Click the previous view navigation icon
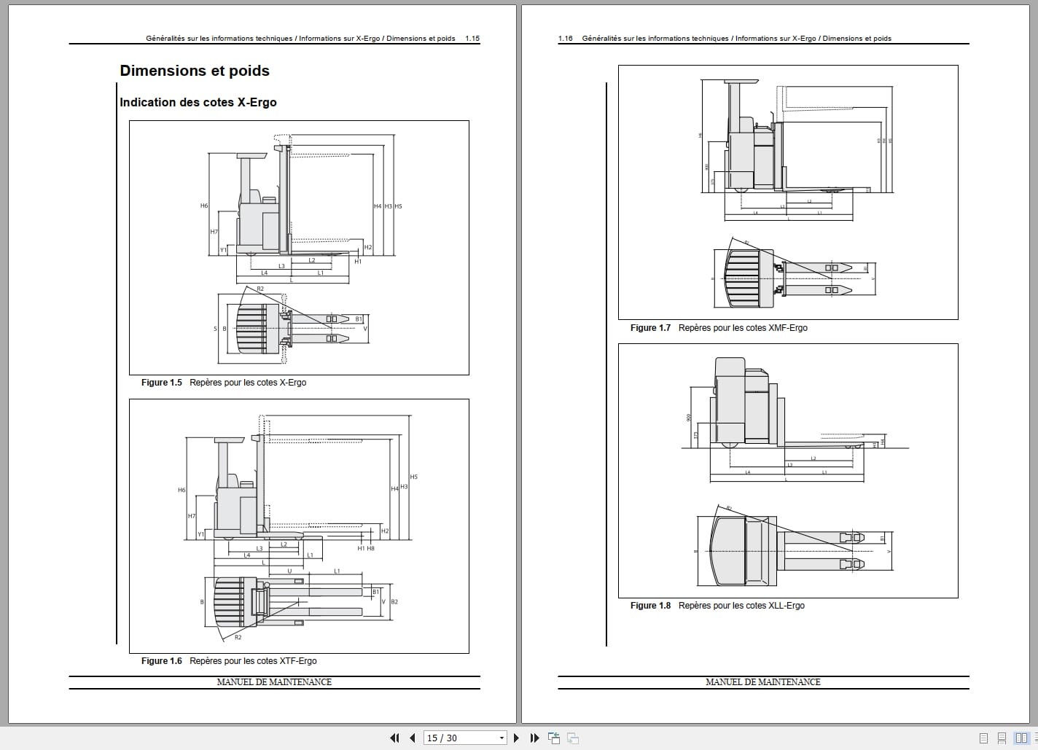The height and width of the screenshot is (750, 1038). pos(554,738)
